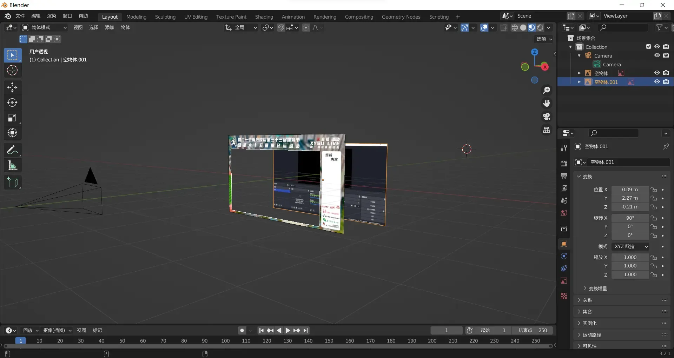
Task: Open the World properties tab
Action: 564,213
